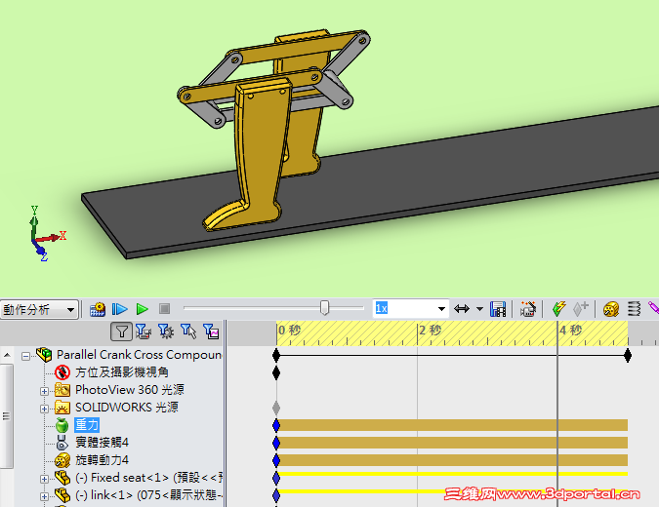Click the playback time slider handle
The width and height of the screenshot is (659, 507).
(324, 308)
